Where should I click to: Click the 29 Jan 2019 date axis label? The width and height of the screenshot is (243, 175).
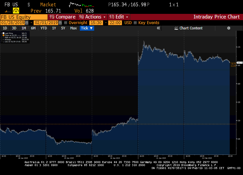click(69, 158)
